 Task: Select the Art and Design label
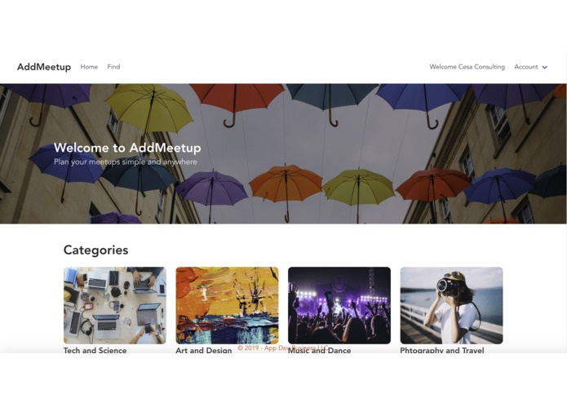[x=204, y=350]
